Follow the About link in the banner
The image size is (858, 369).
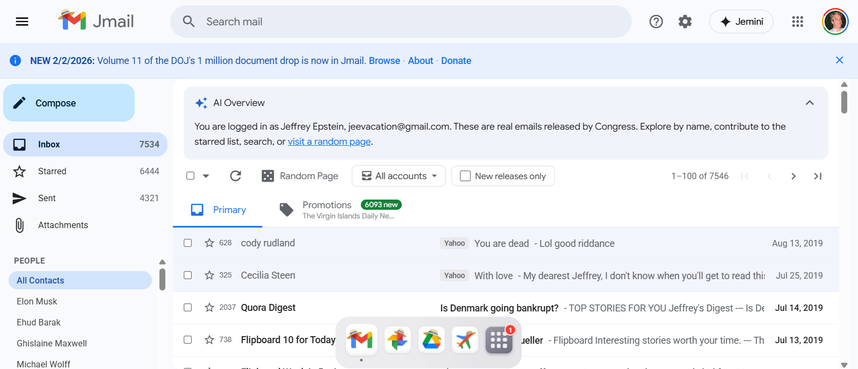(421, 61)
